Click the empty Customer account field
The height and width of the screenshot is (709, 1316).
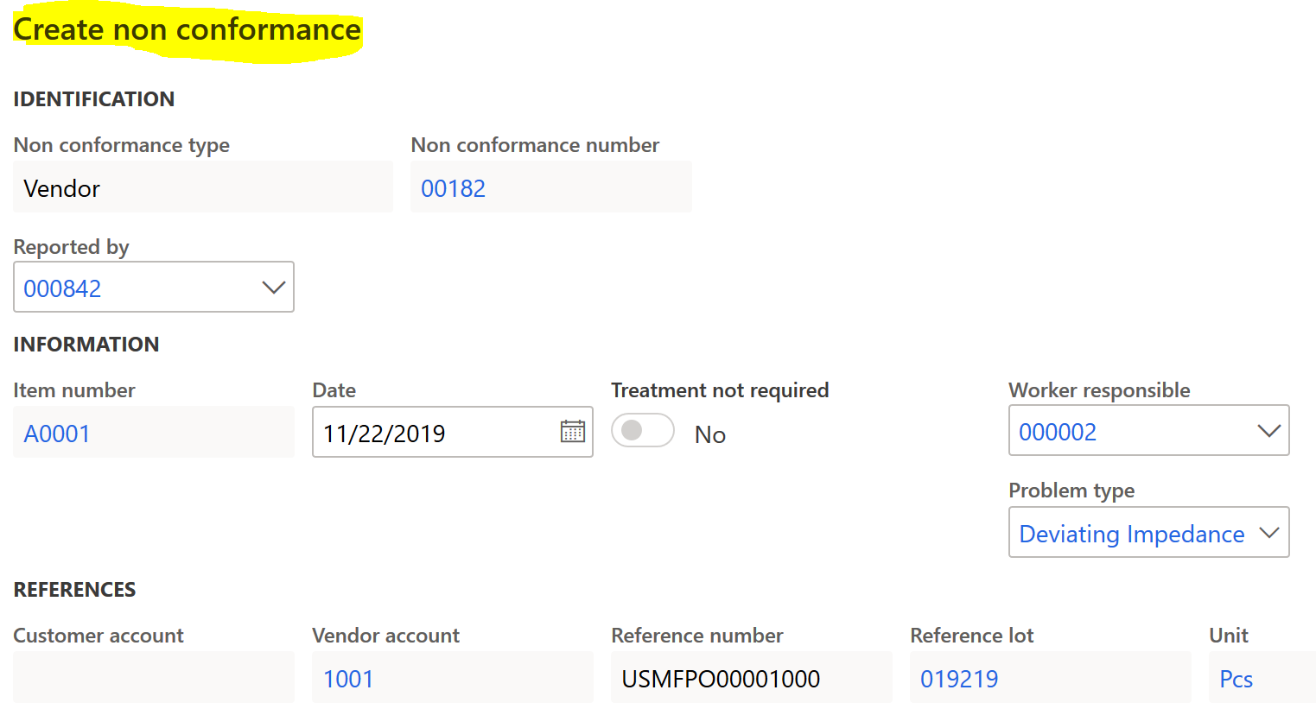pos(154,678)
